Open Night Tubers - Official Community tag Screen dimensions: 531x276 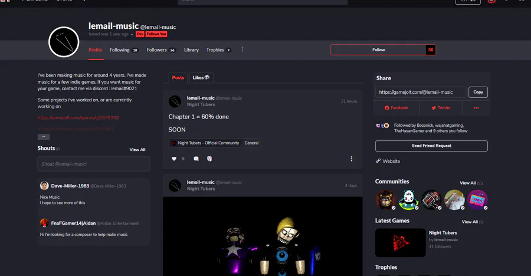(x=205, y=143)
